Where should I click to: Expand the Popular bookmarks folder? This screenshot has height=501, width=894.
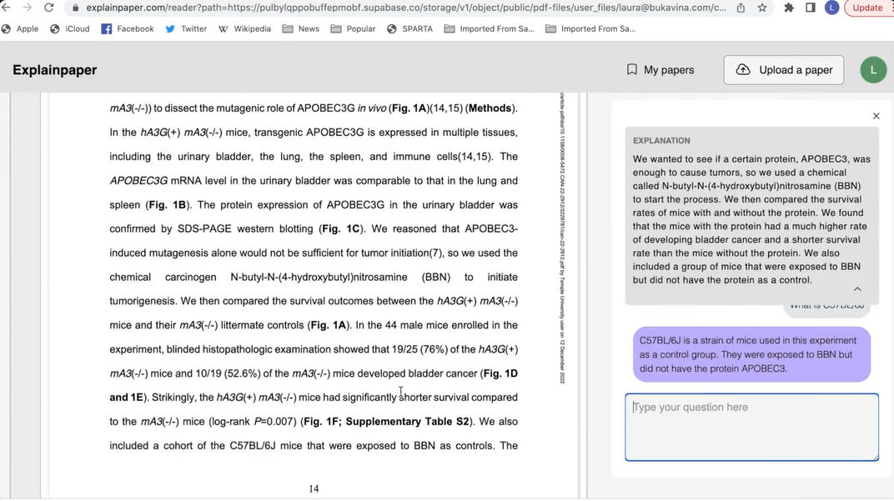[353, 28]
